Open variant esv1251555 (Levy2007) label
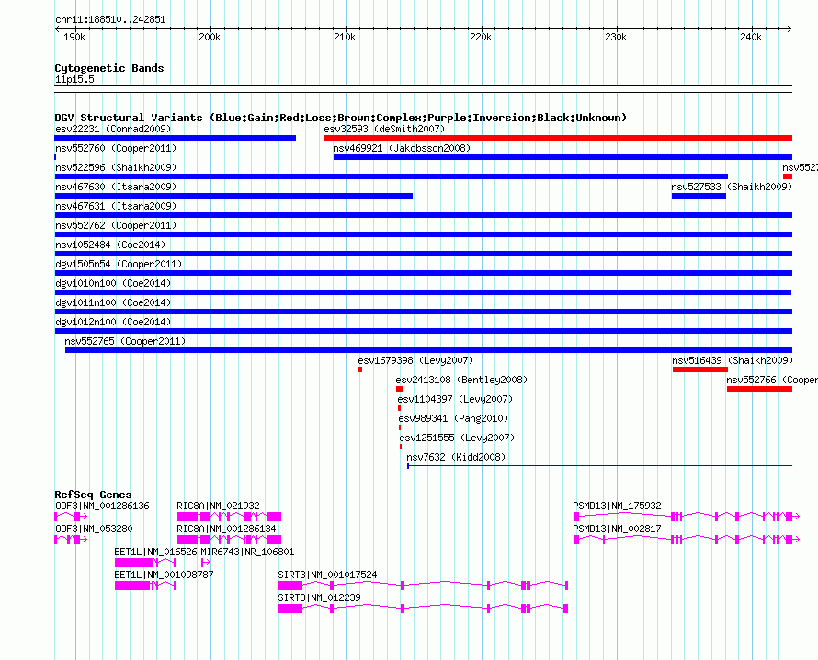Viewport: 818px width, 660px height. click(x=457, y=438)
